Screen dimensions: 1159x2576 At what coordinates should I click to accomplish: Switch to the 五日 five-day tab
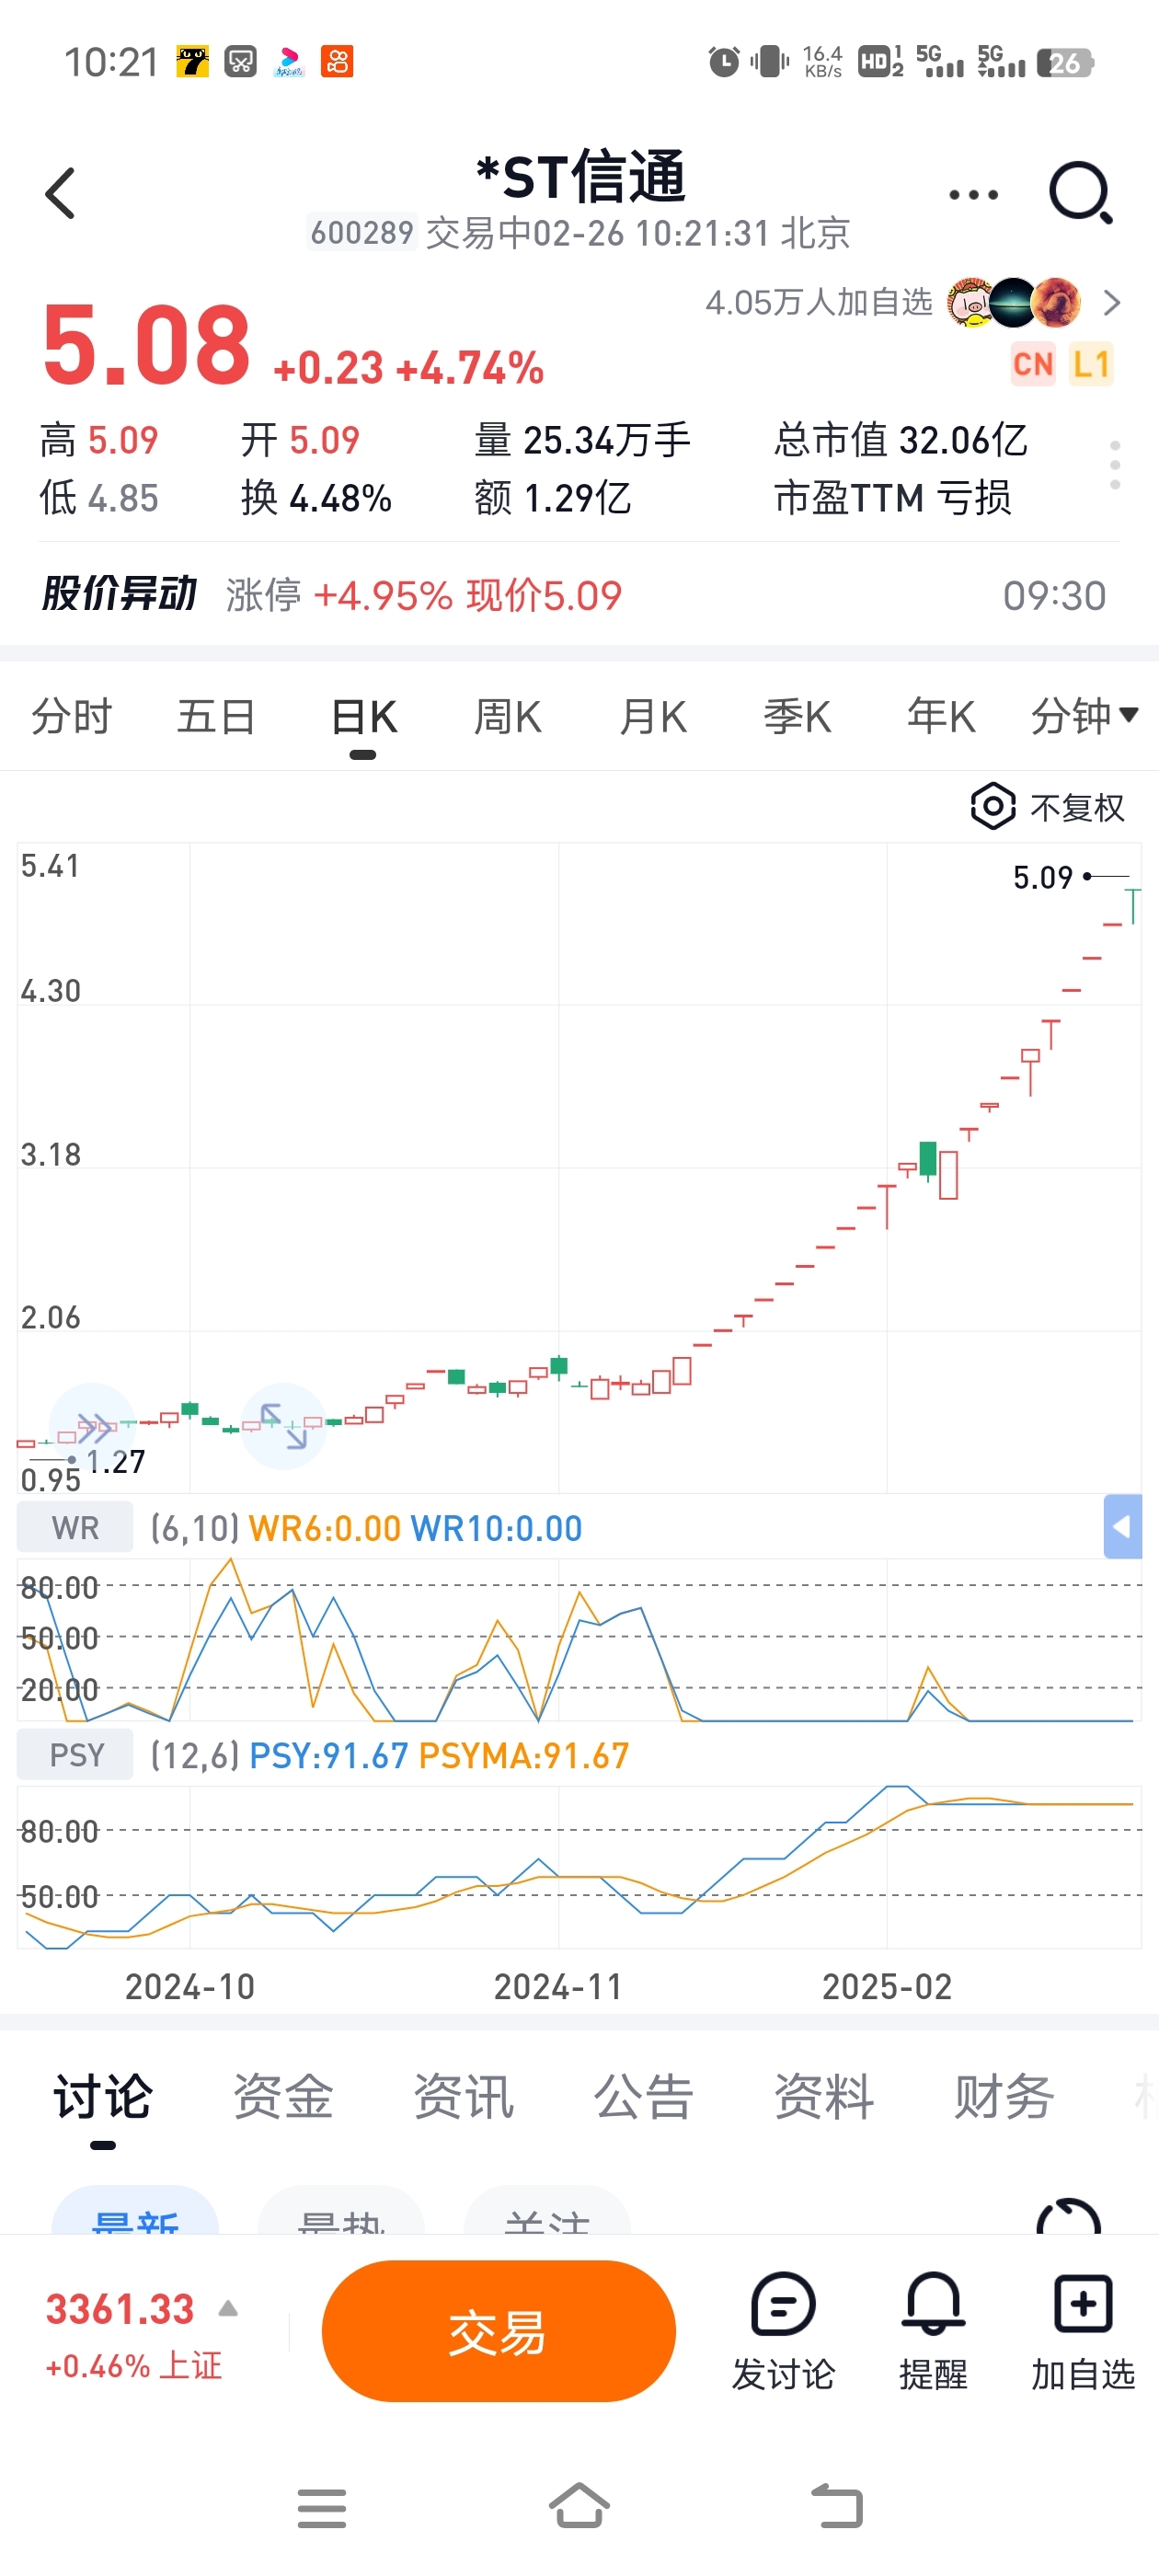tap(216, 717)
